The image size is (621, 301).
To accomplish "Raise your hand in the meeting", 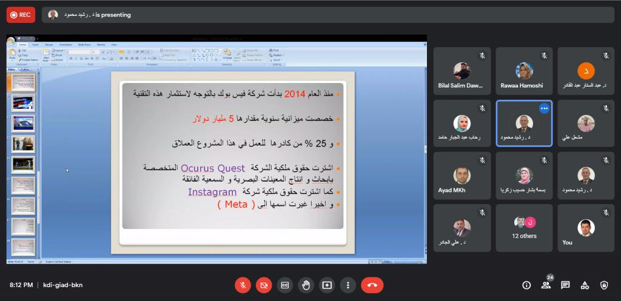I will click(x=306, y=285).
